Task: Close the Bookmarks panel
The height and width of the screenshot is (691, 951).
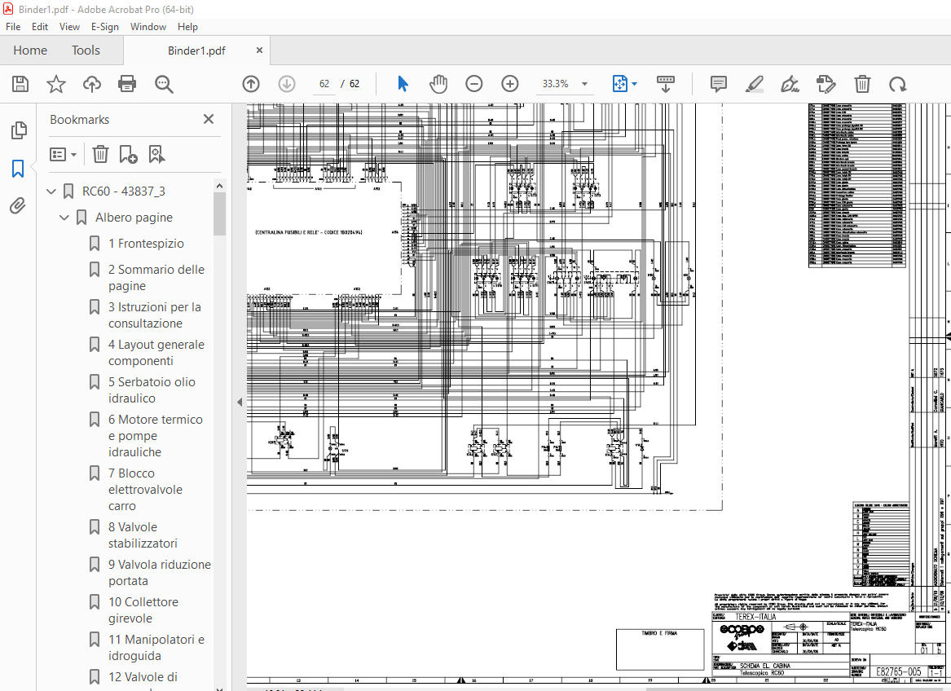Action: 209,119
